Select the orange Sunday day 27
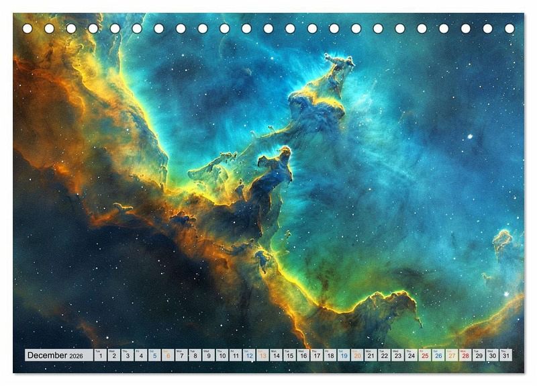This screenshot has width=537, height=386. pos(452,355)
